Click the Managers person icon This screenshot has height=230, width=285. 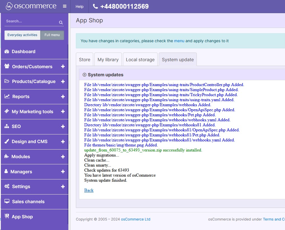tap(6, 171)
